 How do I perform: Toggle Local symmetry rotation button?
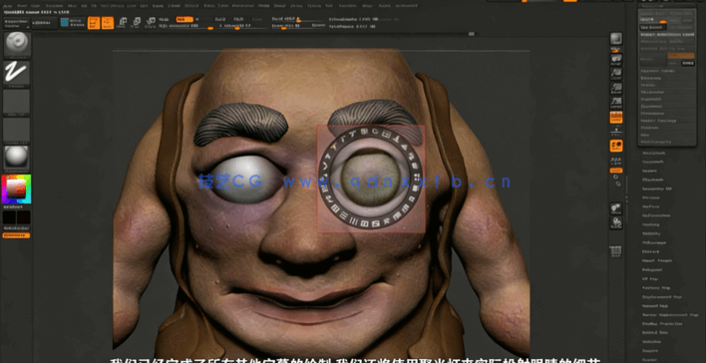coord(616,146)
